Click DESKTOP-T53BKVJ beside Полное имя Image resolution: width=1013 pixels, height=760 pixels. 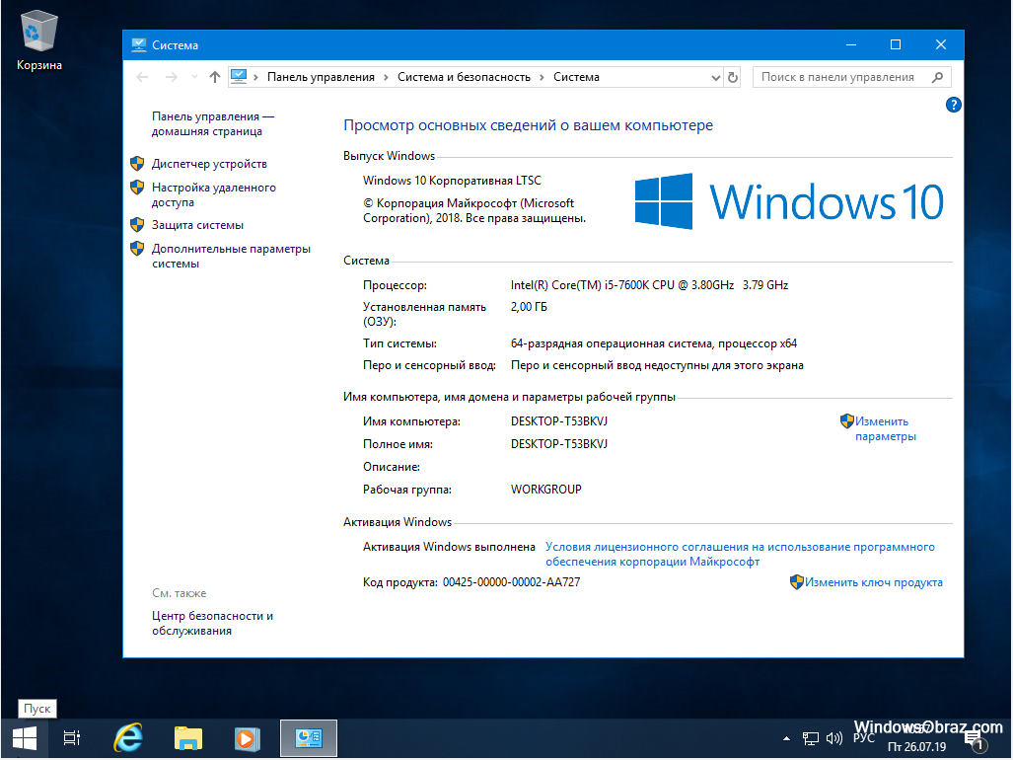tap(559, 444)
